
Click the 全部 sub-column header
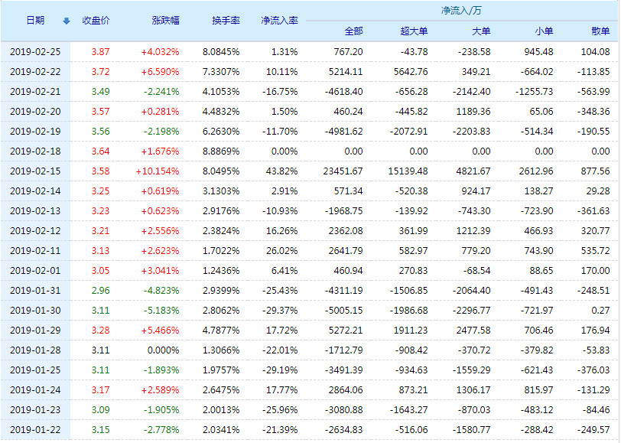pyautogui.click(x=353, y=31)
